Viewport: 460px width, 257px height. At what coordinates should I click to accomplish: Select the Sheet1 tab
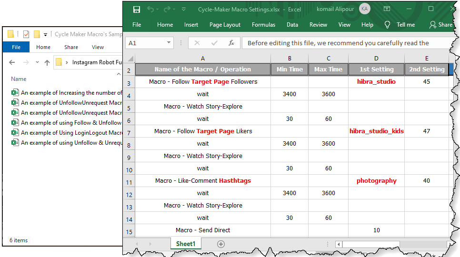[x=186, y=244]
